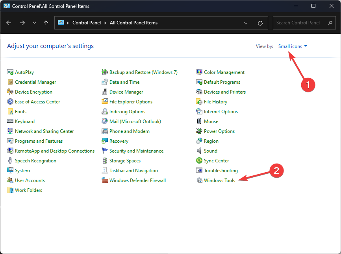Click the Sync Center green icon

click(199, 161)
